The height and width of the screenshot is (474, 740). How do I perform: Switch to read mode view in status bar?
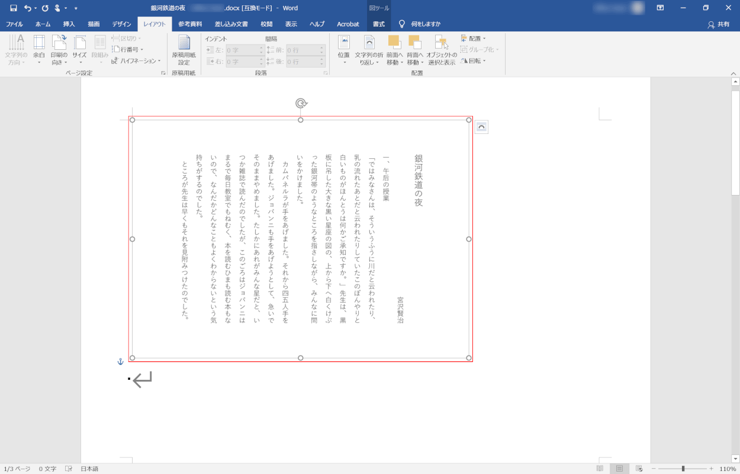pyautogui.click(x=600, y=469)
